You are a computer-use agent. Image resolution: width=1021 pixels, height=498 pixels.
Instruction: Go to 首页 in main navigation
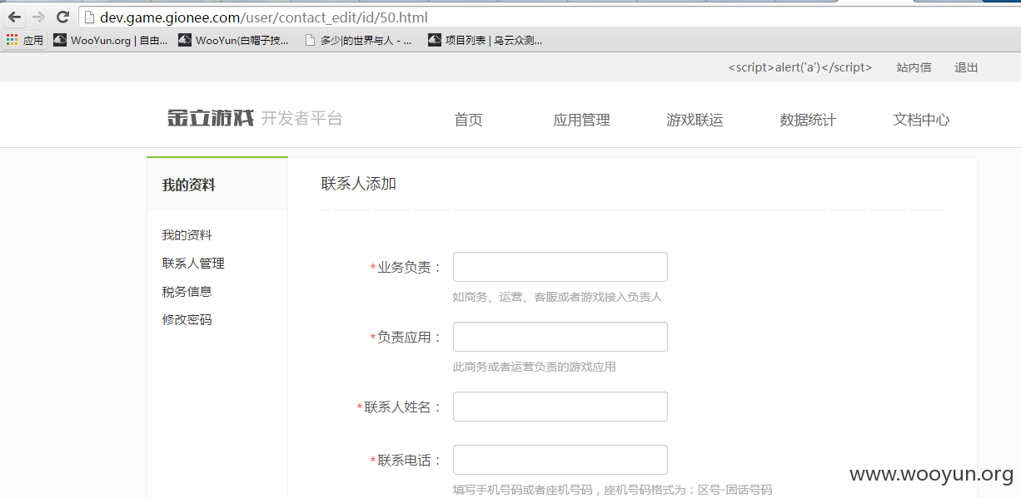[x=468, y=120]
